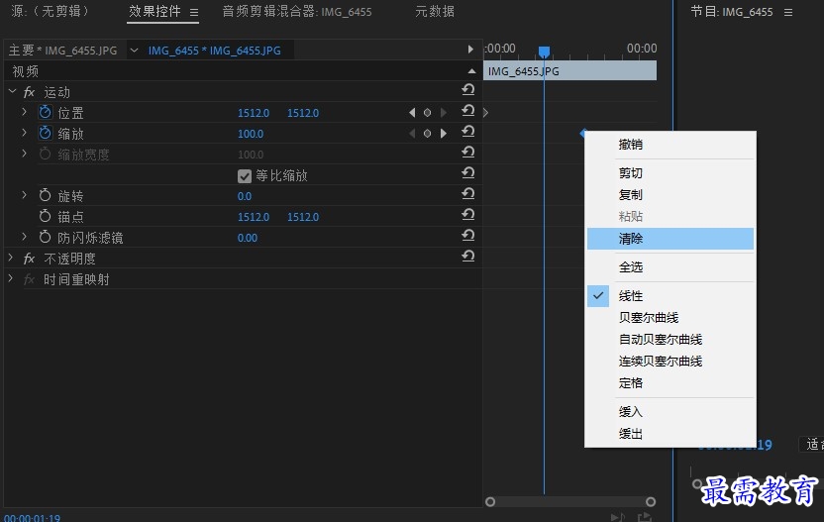Open 节目 panel menu icon
824x522 pixels.
(x=788, y=12)
